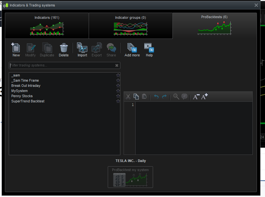Create a New trading system

[16, 50]
